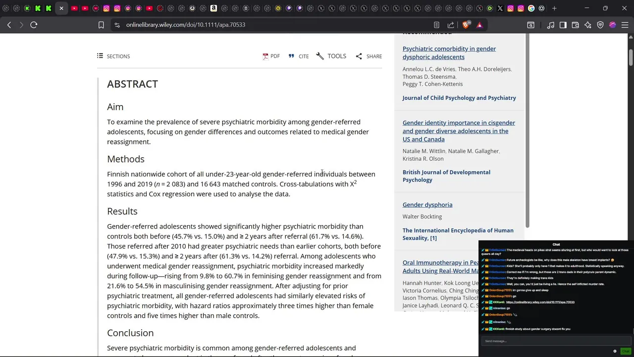Open the browser hamburger menu
634x357 pixels.
625,25
